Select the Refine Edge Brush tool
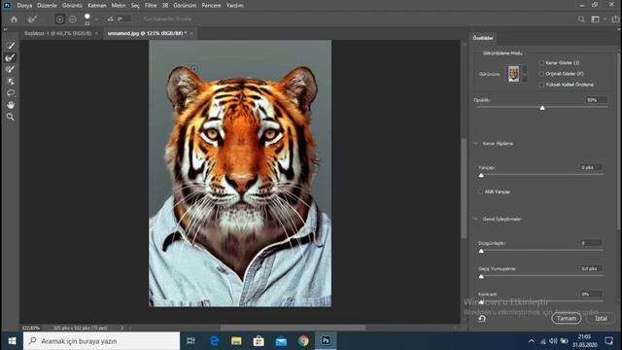The height and width of the screenshot is (350, 622). click(11, 57)
